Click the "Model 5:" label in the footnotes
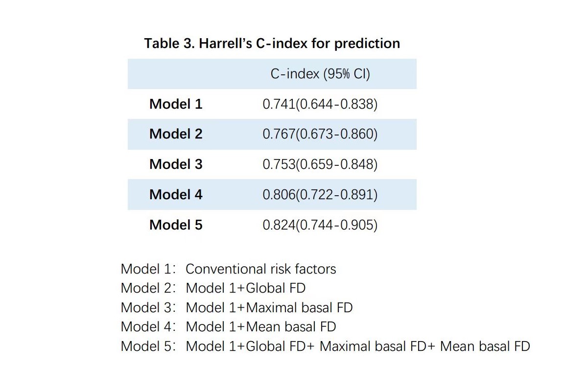This screenshot has height=390, width=565. [148, 346]
